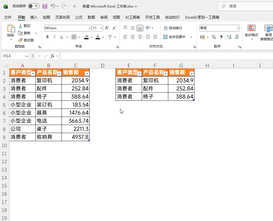Apply percent style % icon
The height and width of the screenshot is (221, 273).
click(214, 37)
